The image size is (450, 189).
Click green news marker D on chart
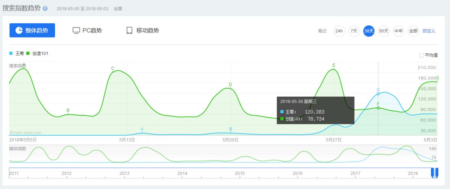[x=230, y=85]
